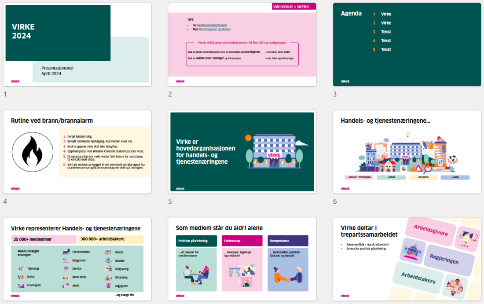The image size is (484, 304).
Task: Click the VIRKE logo on the Agenda slide
Action: [x=345, y=81]
